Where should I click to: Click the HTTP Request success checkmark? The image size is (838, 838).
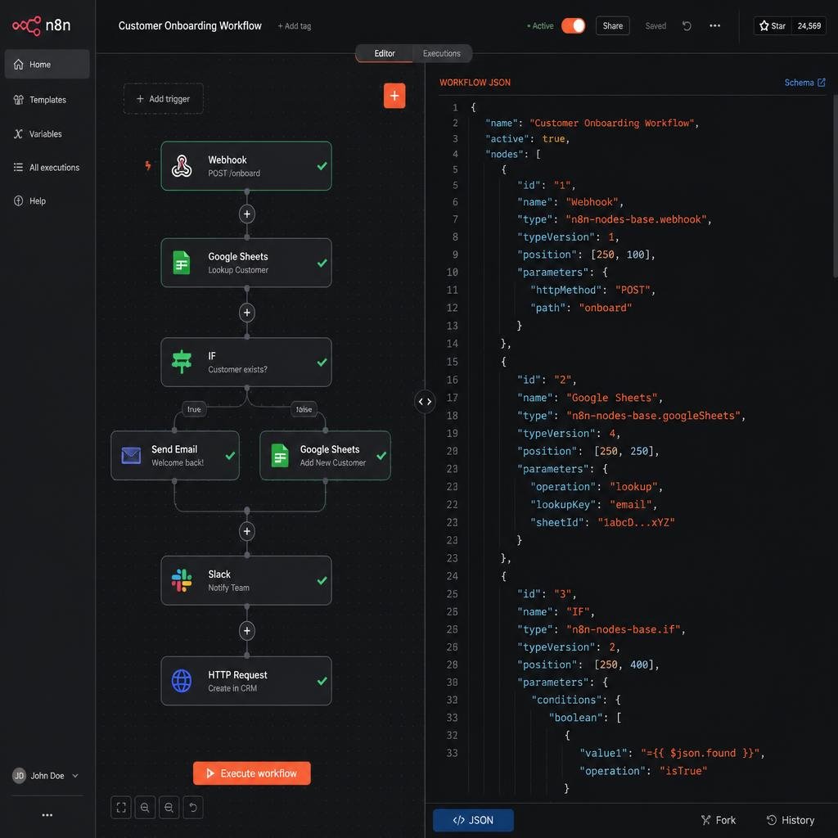click(x=322, y=681)
